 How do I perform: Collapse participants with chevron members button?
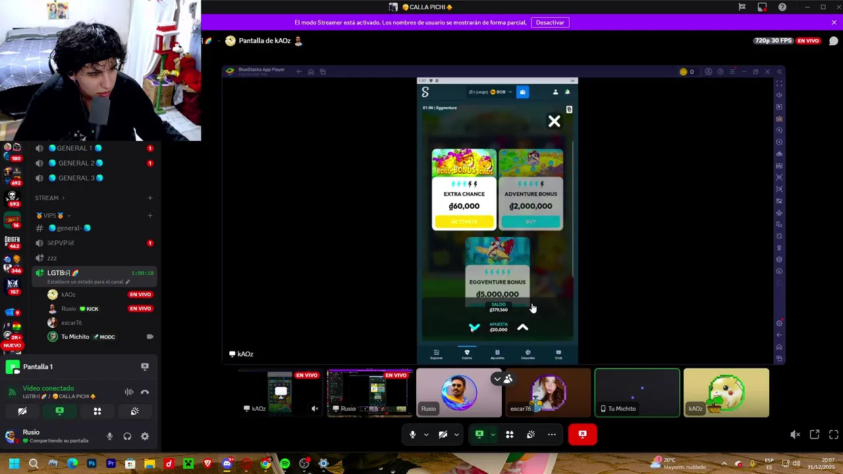503,379
